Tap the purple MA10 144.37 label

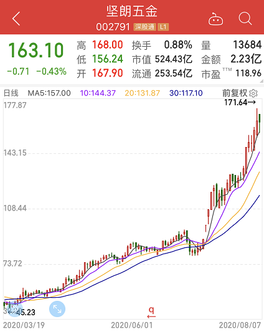98,93
